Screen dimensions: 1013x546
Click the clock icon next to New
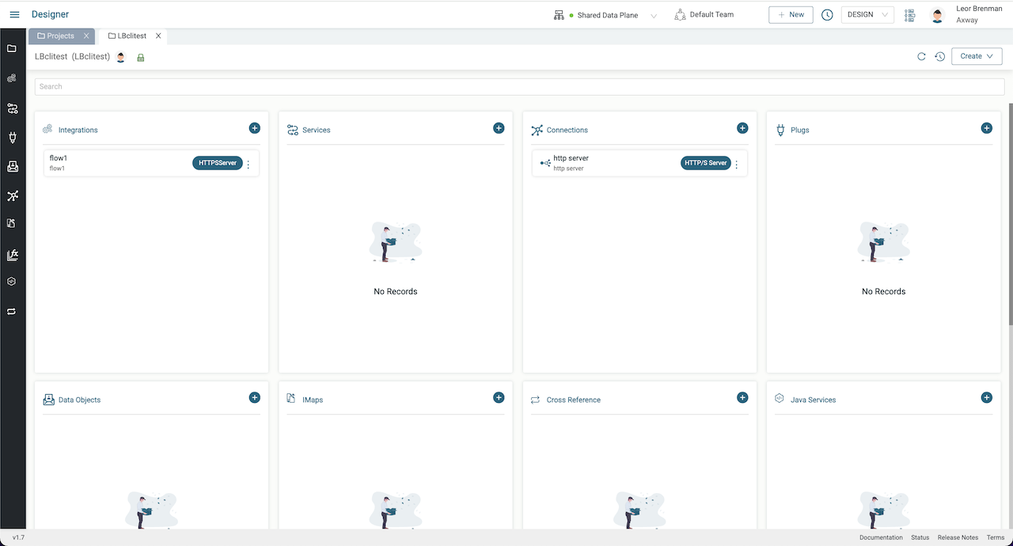(827, 14)
